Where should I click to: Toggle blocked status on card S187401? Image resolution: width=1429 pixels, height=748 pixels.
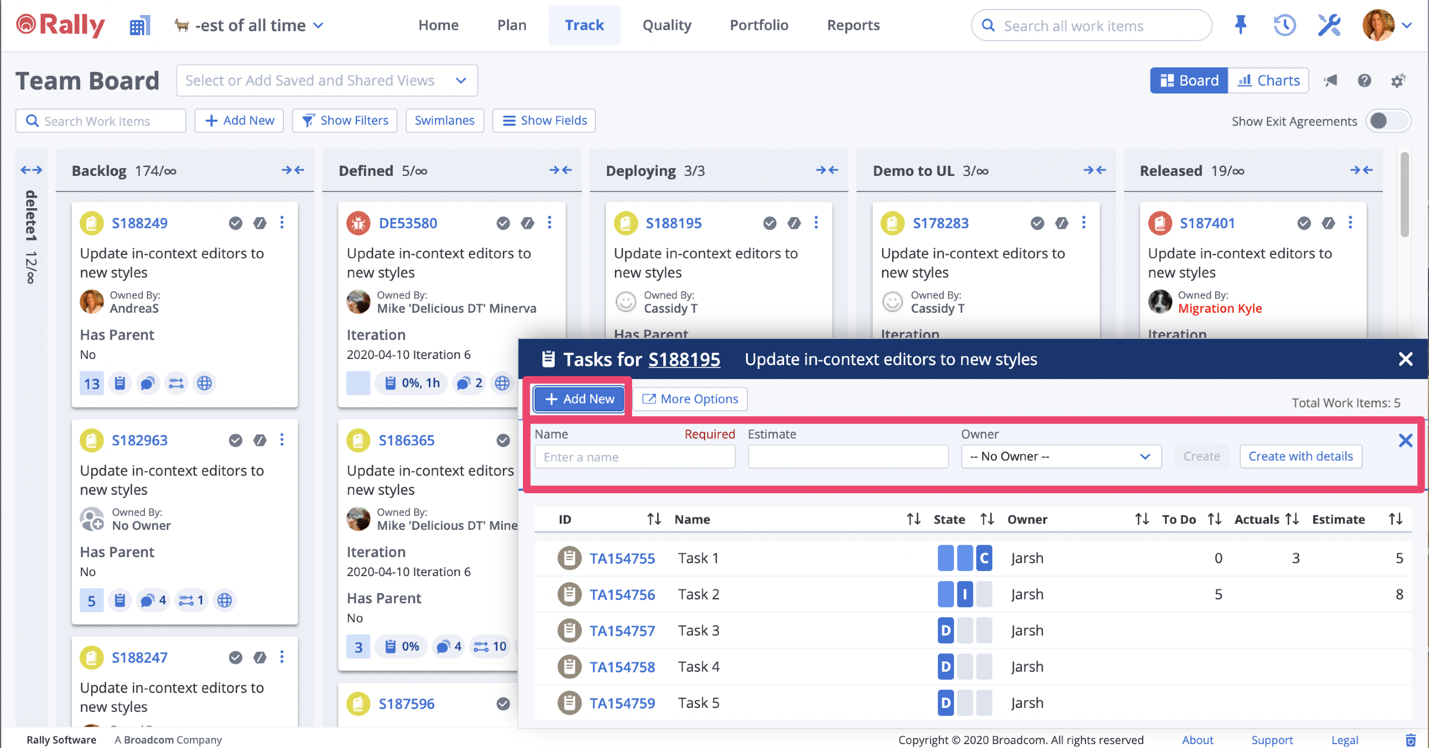tap(1328, 223)
